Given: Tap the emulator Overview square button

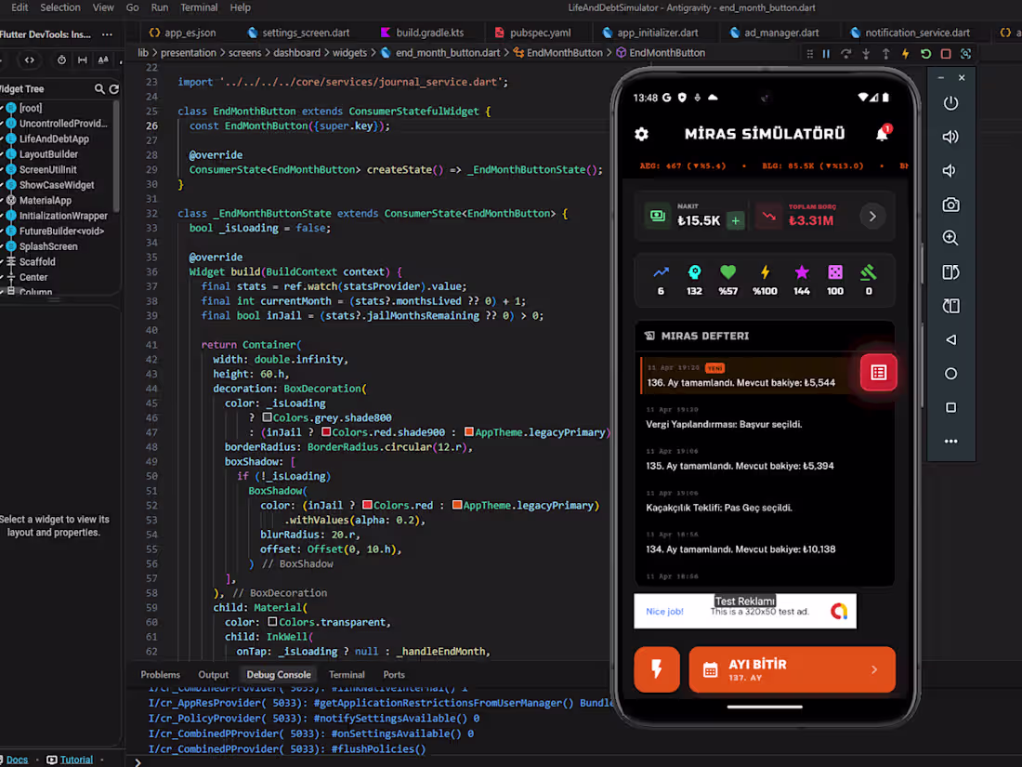Looking at the screenshot, I should (950, 407).
